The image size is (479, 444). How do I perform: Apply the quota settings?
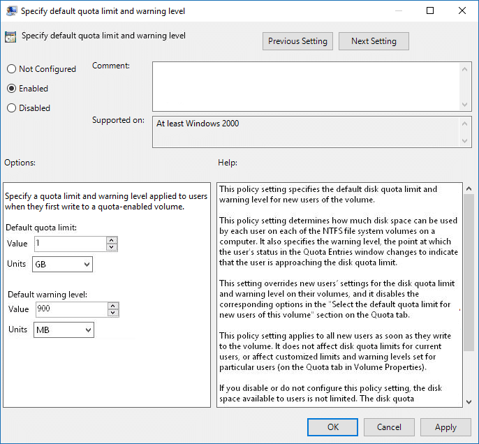pyautogui.click(x=445, y=427)
